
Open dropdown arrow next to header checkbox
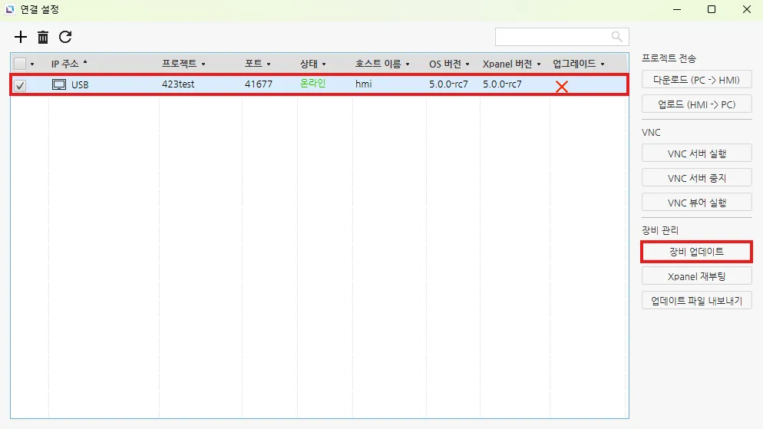click(x=32, y=64)
